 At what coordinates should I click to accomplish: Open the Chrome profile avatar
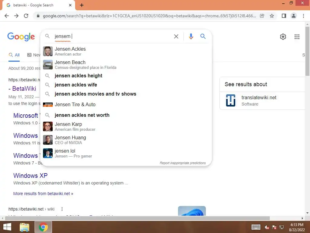click(294, 16)
